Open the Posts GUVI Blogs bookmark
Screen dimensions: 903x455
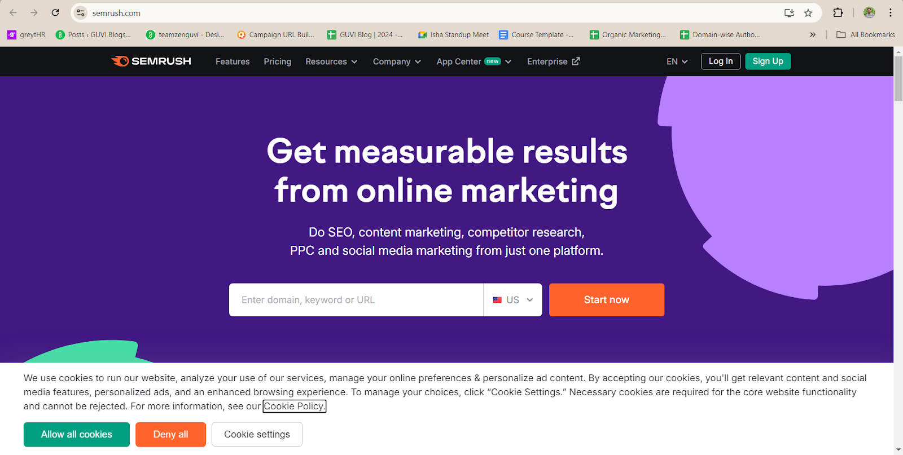[94, 34]
